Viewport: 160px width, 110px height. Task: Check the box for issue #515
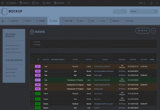[32, 89]
